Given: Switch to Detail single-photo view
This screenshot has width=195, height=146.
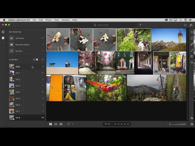Looking at the screenshot, I should pyautogui.click(x=61, y=124).
